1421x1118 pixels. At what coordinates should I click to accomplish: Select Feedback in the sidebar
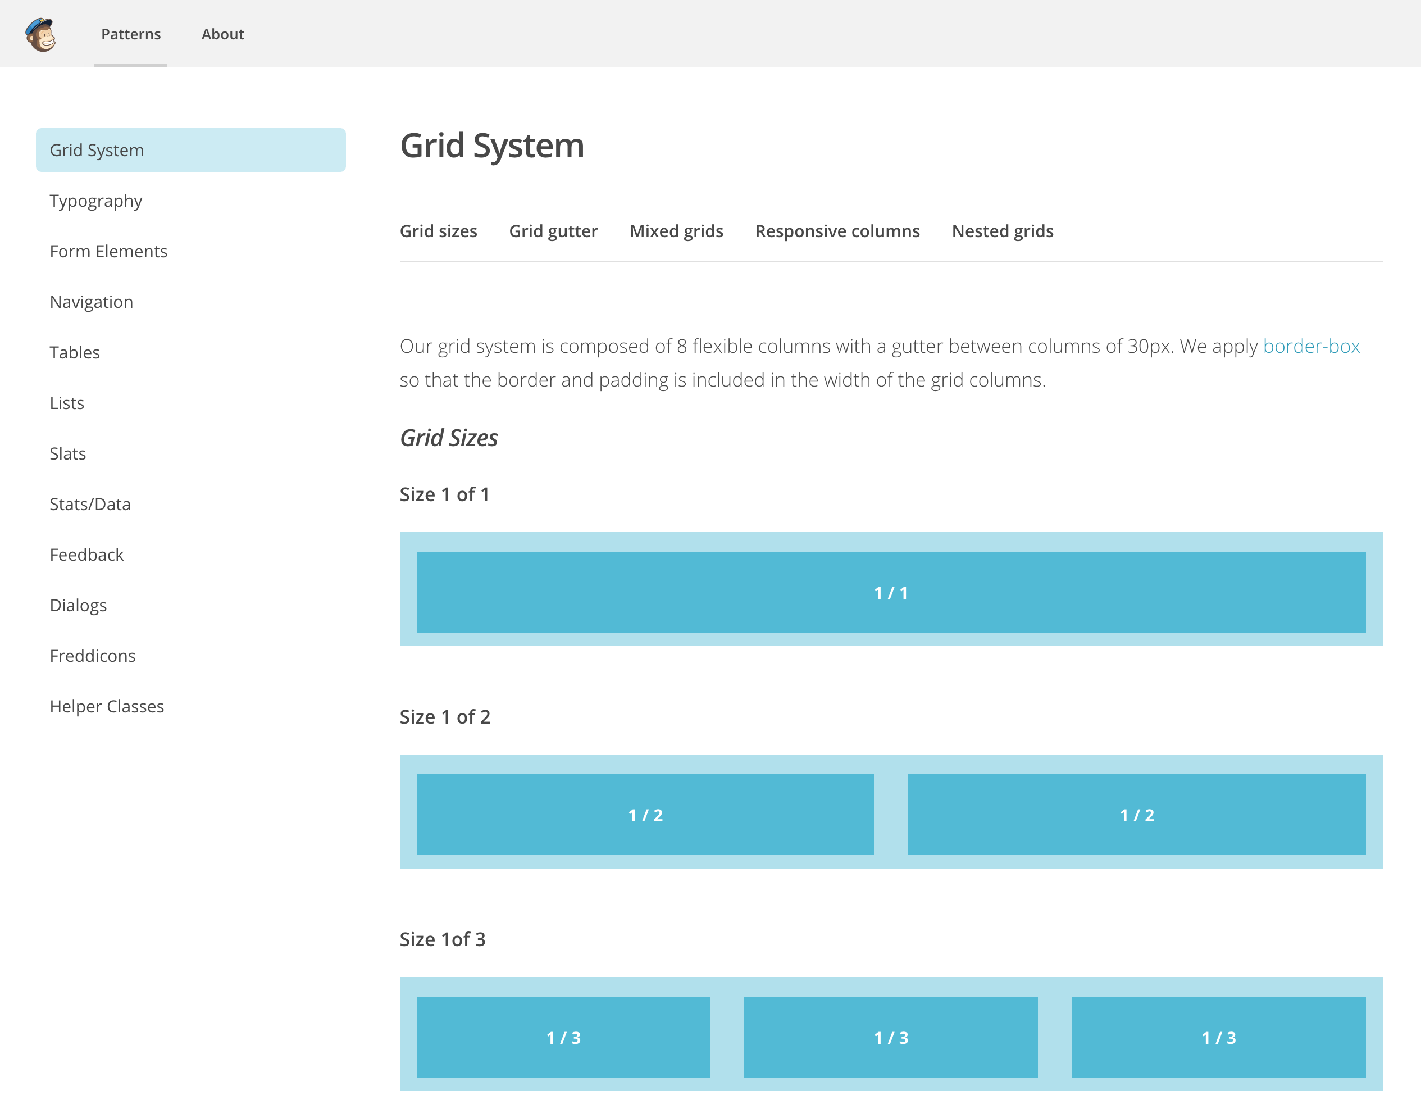point(86,555)
